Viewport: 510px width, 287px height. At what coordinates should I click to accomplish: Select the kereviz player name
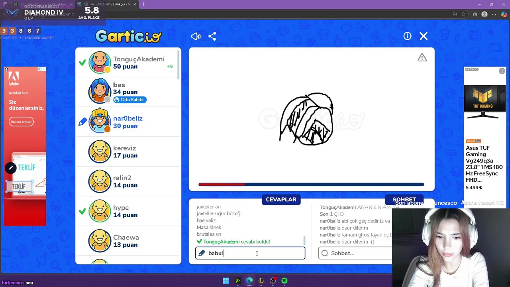point(124,148)
